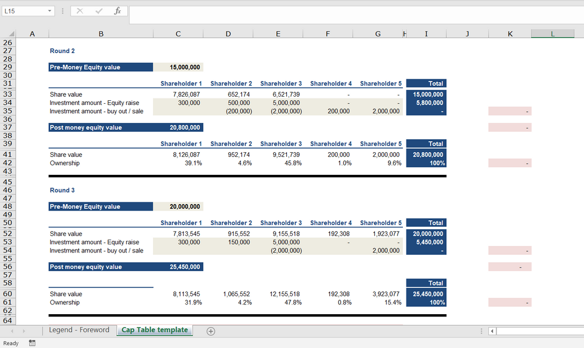The image size is (584, 348).
Task: Click the formula bar Cancel X icon
Action: (x=79, y=11)
